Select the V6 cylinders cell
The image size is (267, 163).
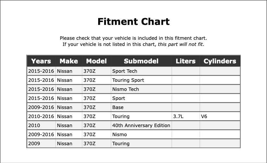click(204, 116)
